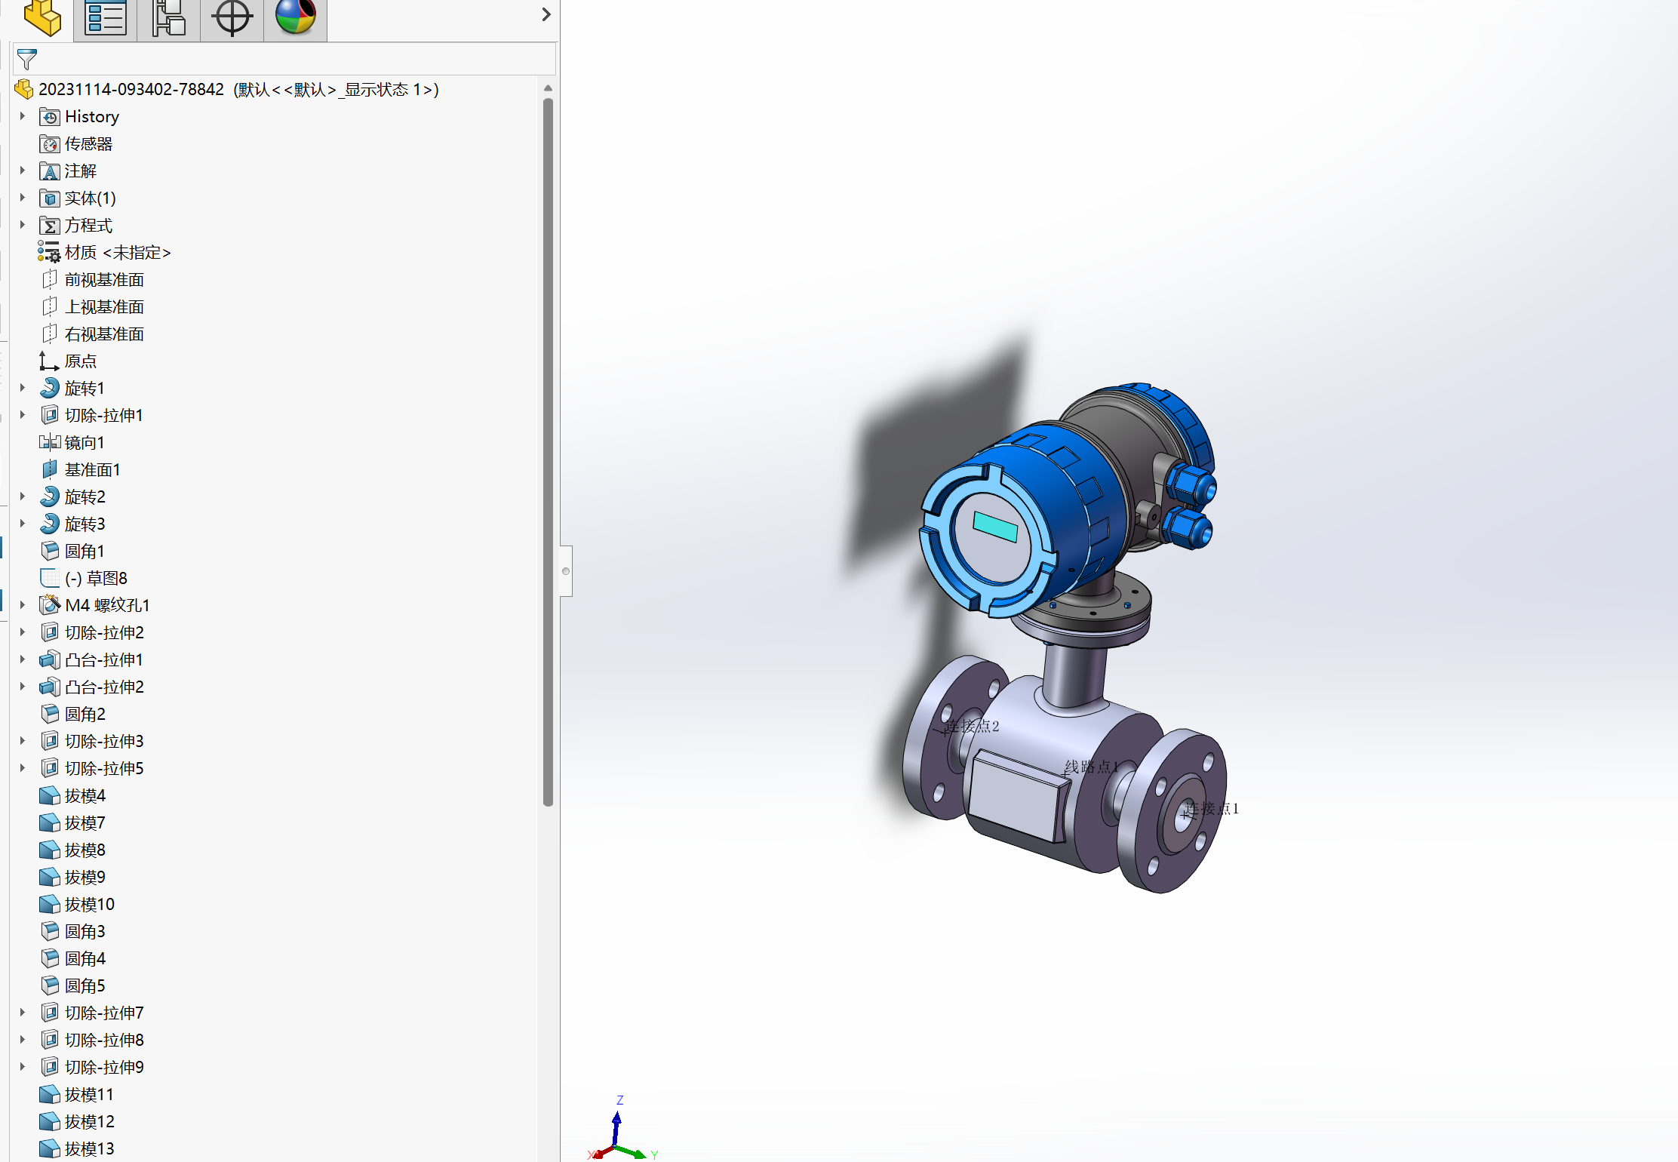Click the 材质 material icon

point(50,253)
